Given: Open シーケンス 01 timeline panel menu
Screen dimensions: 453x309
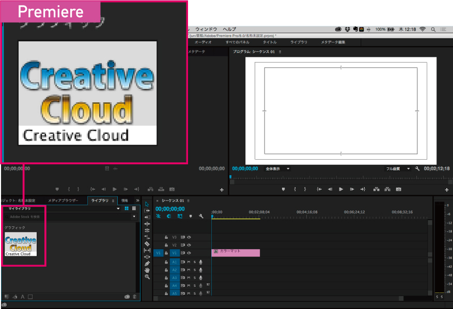Looking at the screenshot, I should pyautogui.click(x=189, y=200).
